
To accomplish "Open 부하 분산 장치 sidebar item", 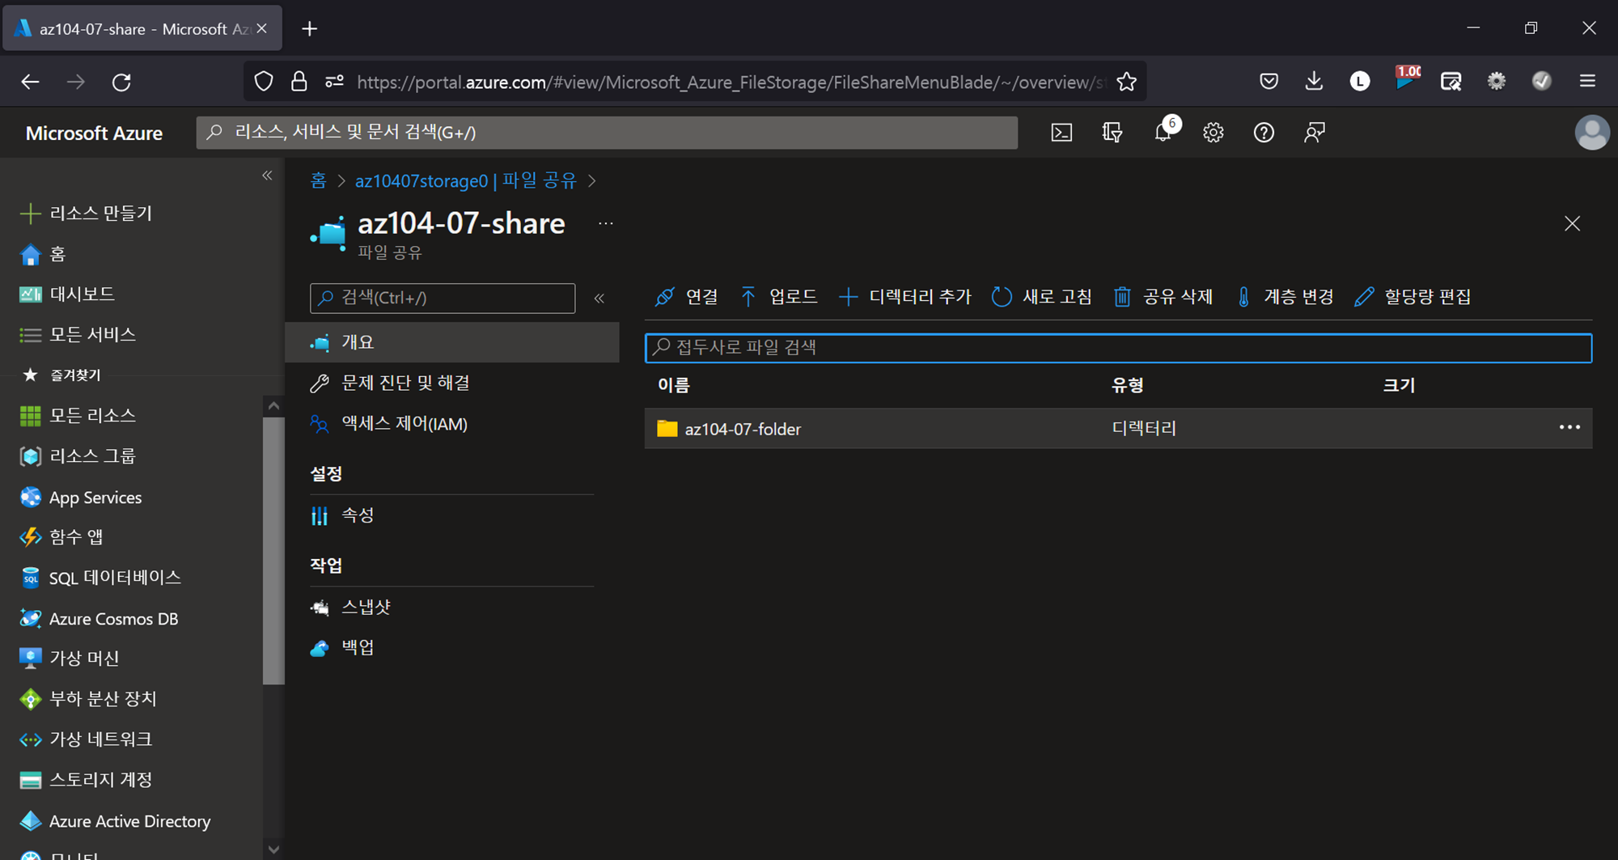I will pos(87,699).
